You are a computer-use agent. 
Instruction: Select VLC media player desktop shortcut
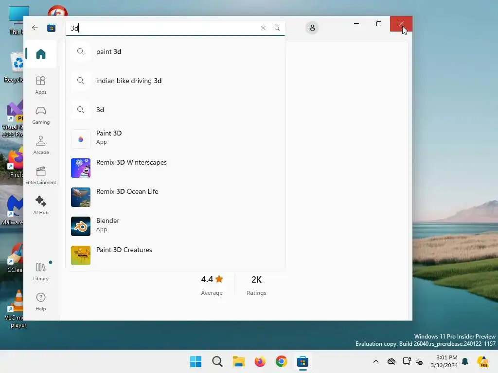pos(16,309)
